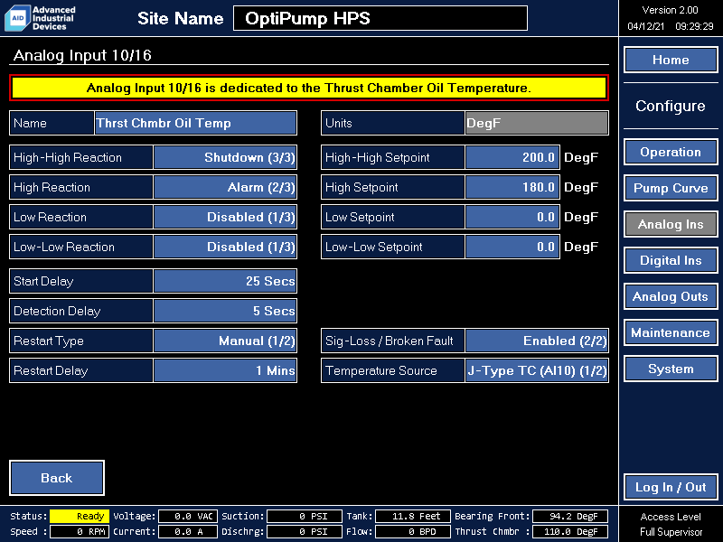Change High-High Reaction Shutdown (3/3)
The image size is (723, 542).
pos(225,157)
